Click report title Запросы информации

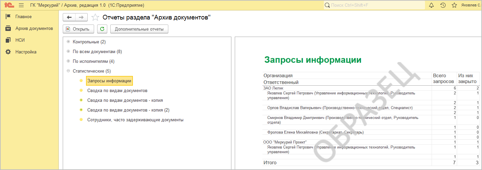coord(313,60)
